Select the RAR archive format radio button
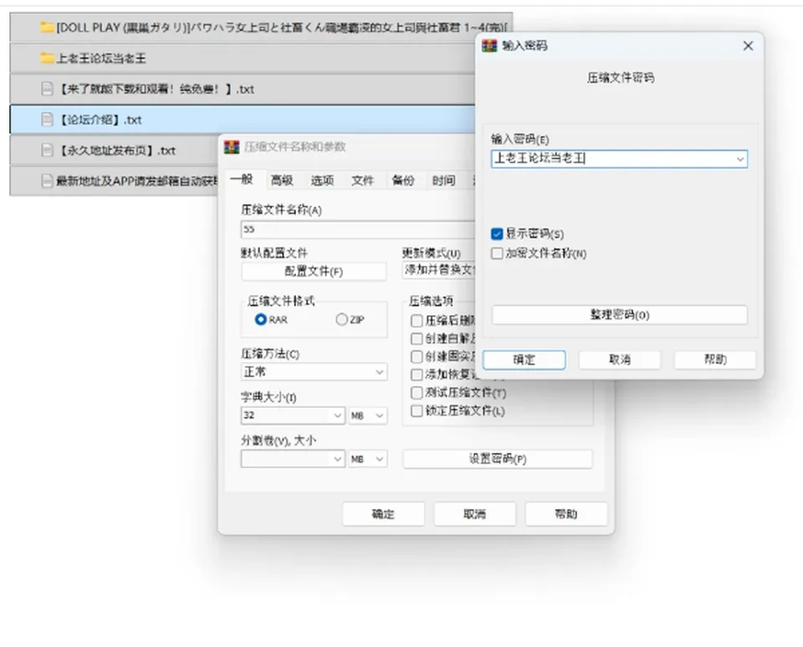 [x=261, y=319]
